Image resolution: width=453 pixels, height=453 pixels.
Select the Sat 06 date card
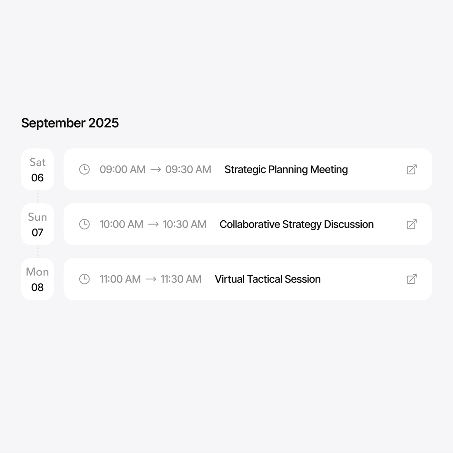click(x=37, y=169)
